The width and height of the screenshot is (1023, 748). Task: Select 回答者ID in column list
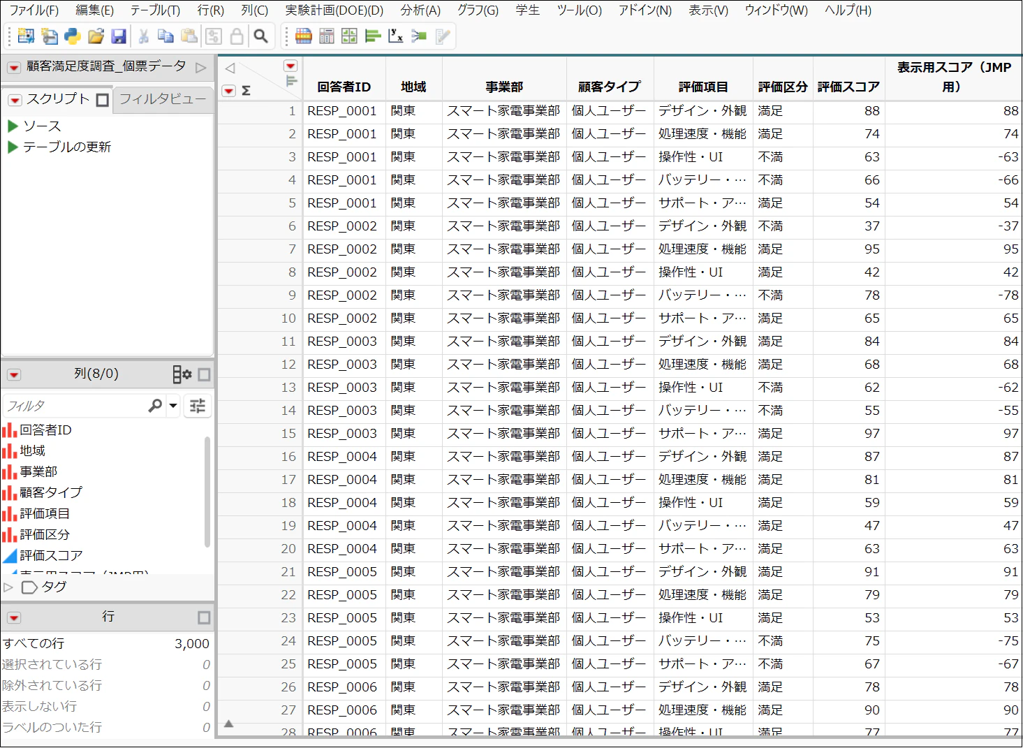click(x=45, y=430)
